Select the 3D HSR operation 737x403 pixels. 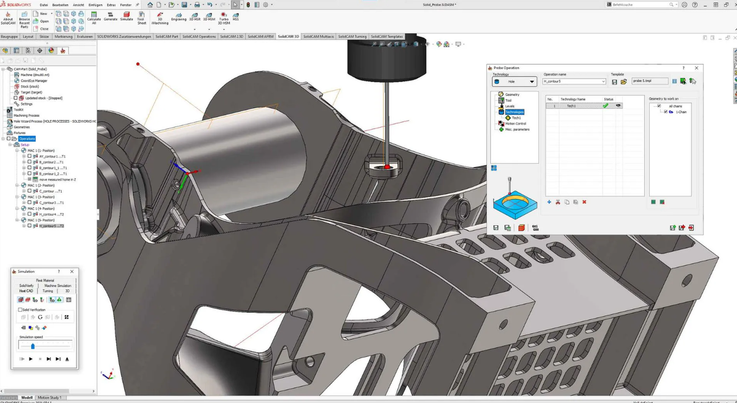pyautogui.click(x=195, y=17)
